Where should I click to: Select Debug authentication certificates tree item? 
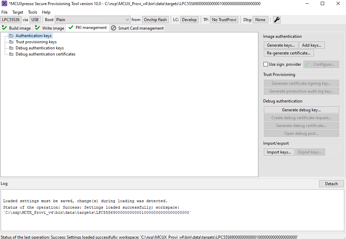[x=45, y=54]
